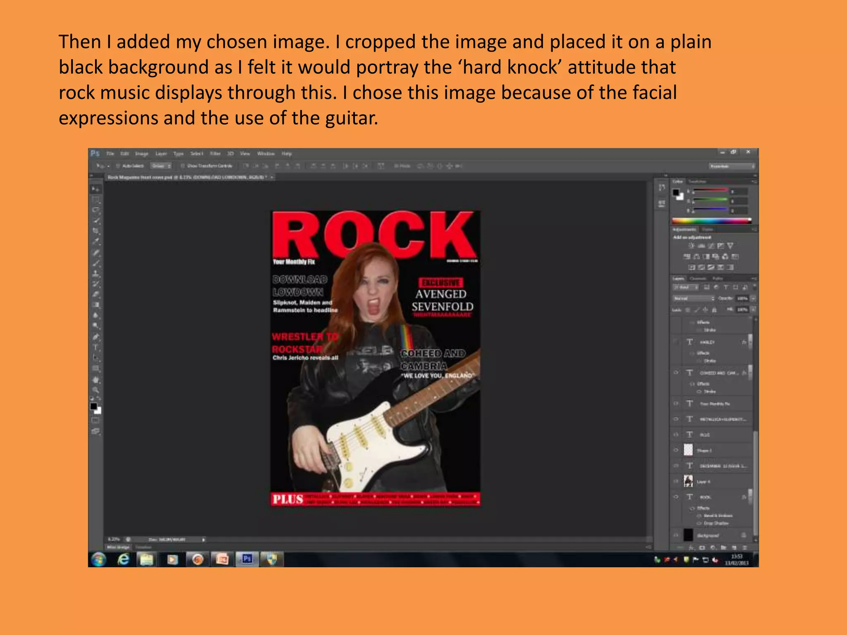Open PowerPoint from the taskbar
The width and height of the screenshot is (847, 635).
222,559
